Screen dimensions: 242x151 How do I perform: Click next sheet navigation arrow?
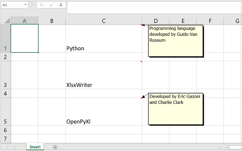[x=15, y=147]
